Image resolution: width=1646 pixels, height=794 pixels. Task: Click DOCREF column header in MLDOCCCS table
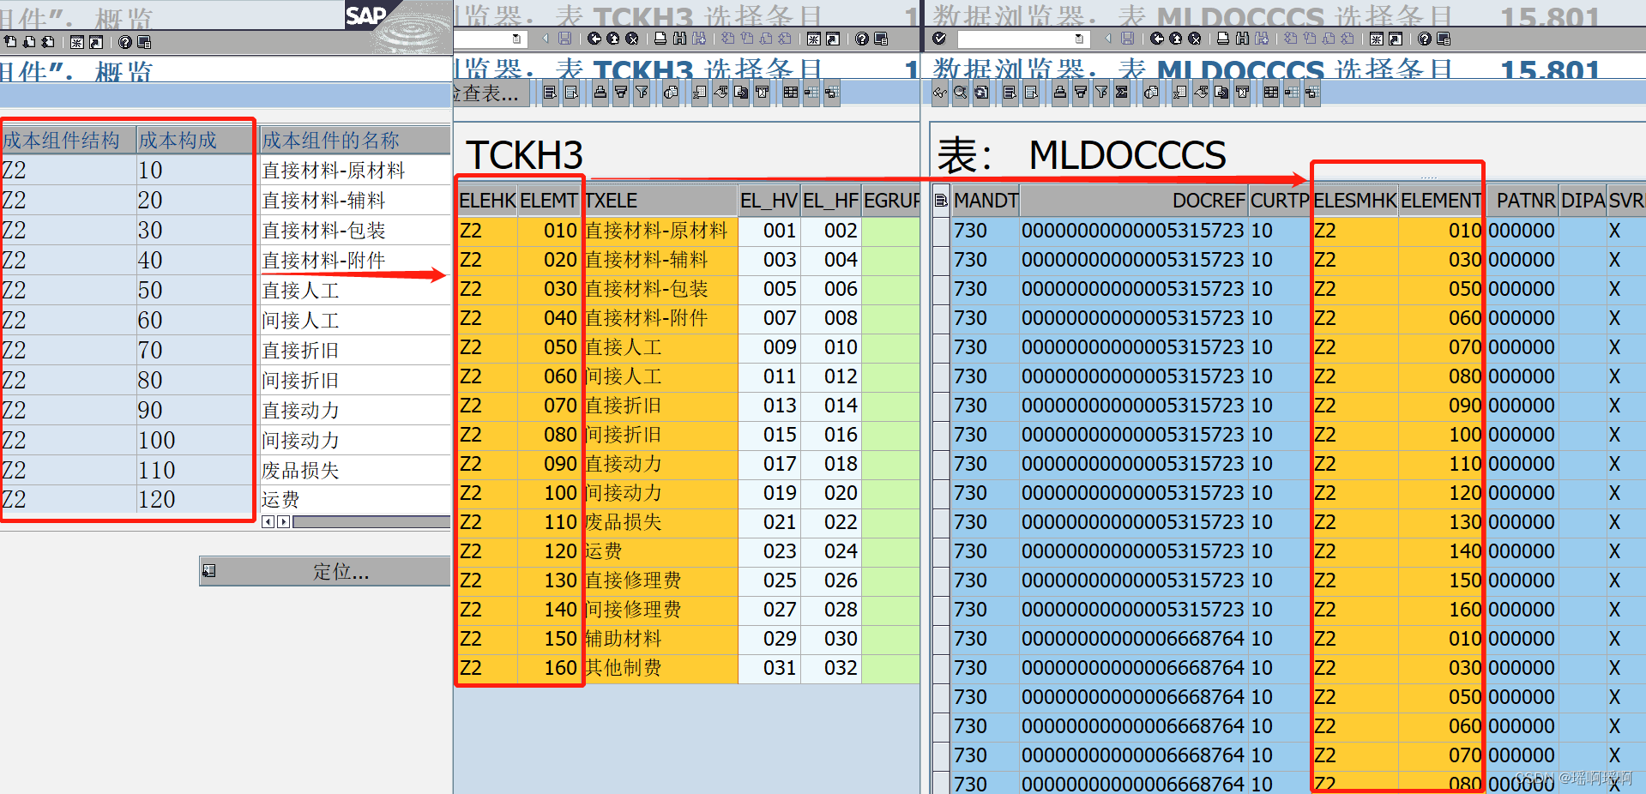click(x=1133, y=201)
